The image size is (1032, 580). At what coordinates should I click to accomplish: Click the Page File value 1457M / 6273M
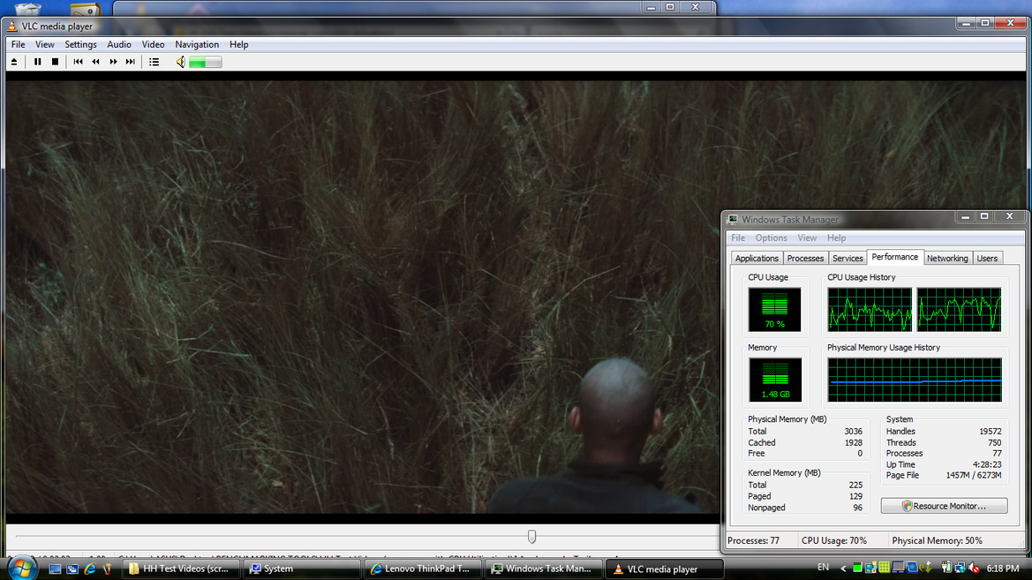(974, 475)
